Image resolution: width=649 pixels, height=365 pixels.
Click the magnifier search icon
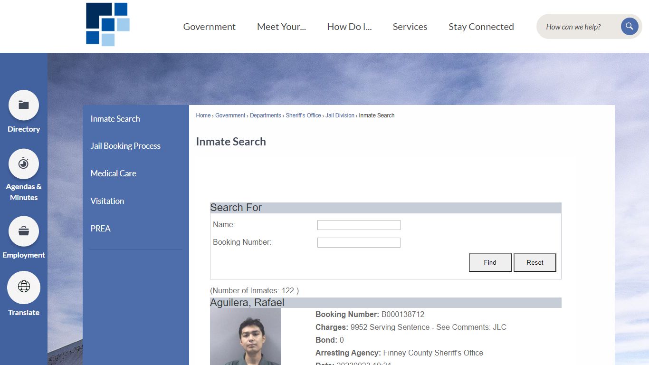[x=629, y=27]
